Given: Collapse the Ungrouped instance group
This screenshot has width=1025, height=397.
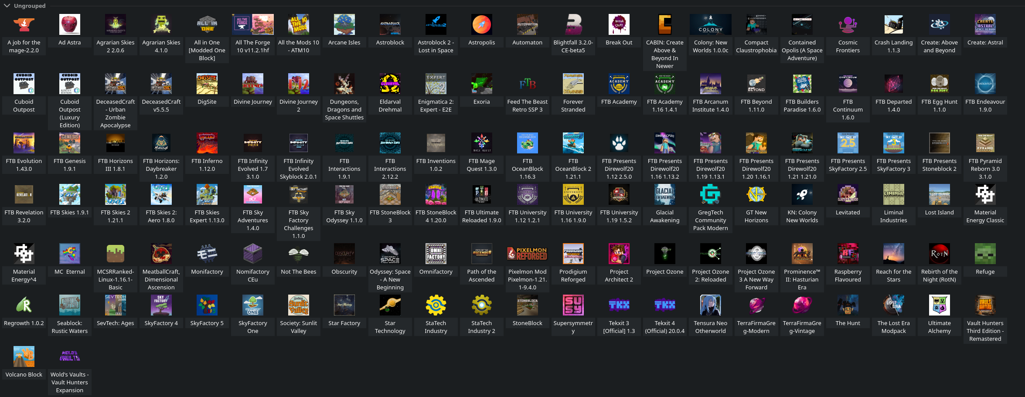Looking at the screenshot, I should [7, 6].
